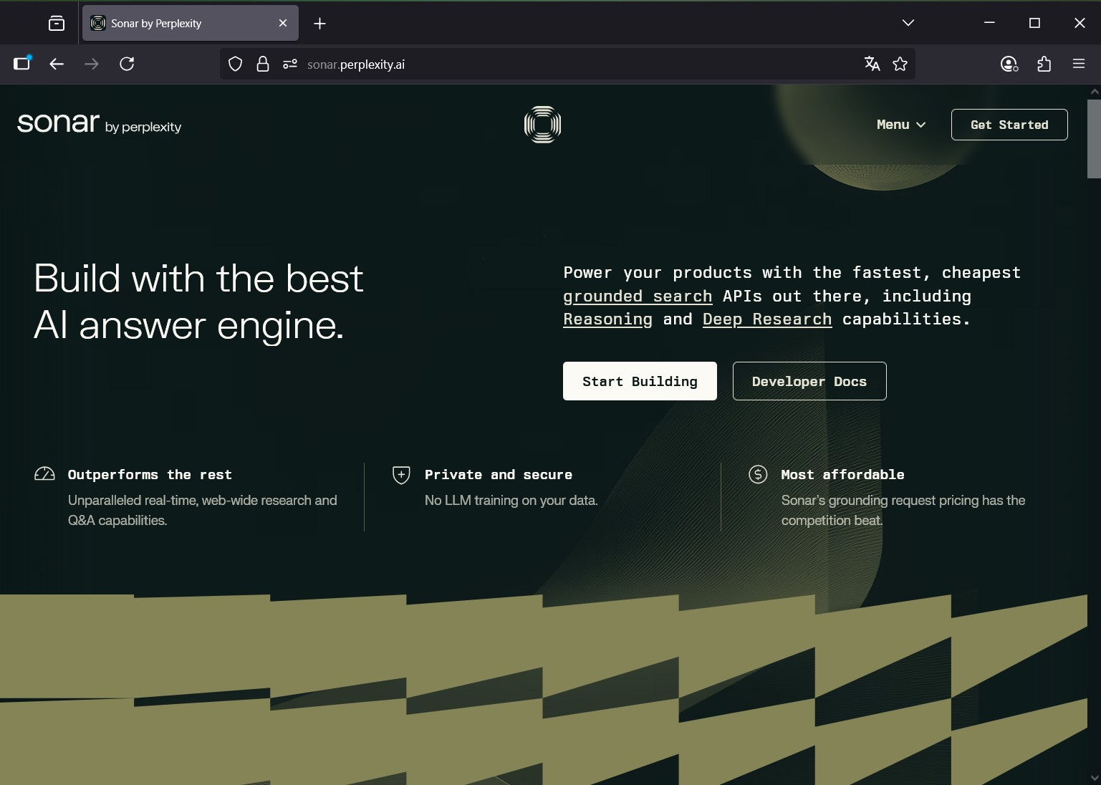Click the Start Building button

640,381
